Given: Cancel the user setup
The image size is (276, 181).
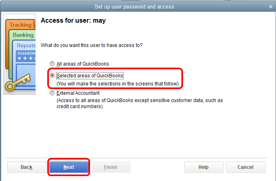Looking at the screenshot, I should coord(245,167).
